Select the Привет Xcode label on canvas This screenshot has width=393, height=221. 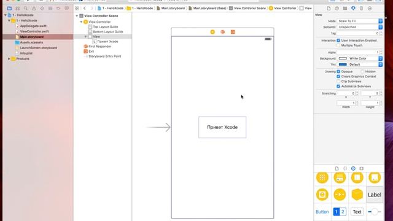pyautogui.click(x=222, y=127)
